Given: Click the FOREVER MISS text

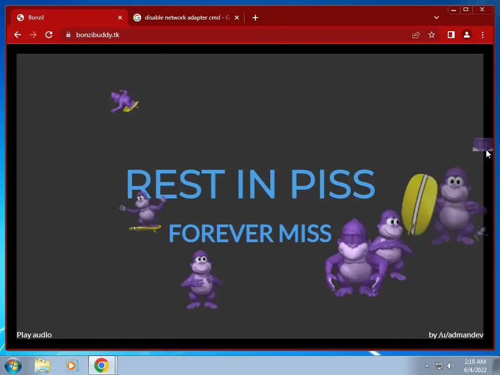Looking at the screenshot, I should [x=250, y=233].
